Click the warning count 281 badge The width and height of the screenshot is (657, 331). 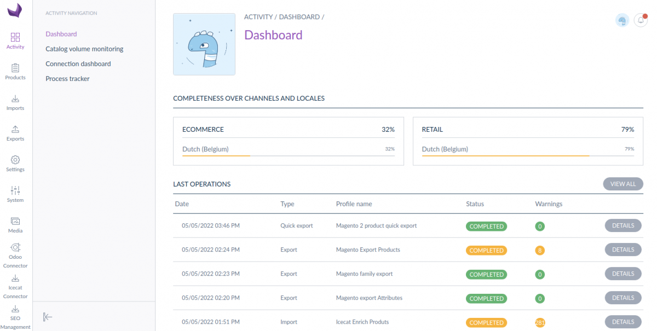540,323
